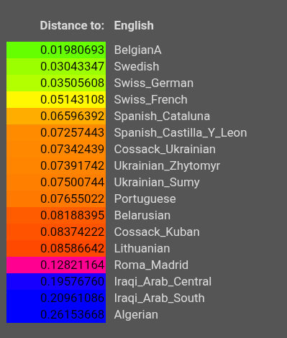Select the Cossack_Ukrainian population name

click(x=165, y=150)
